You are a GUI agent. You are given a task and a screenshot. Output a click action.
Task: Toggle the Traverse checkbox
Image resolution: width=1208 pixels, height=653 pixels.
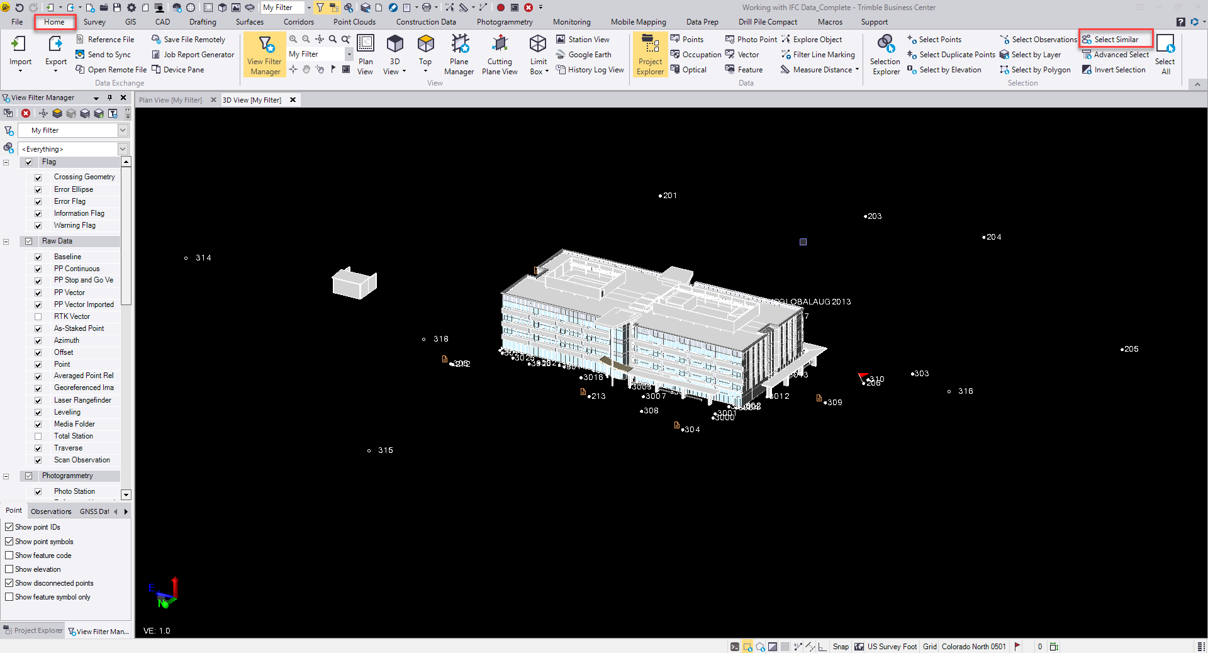(x=38, y=448)
